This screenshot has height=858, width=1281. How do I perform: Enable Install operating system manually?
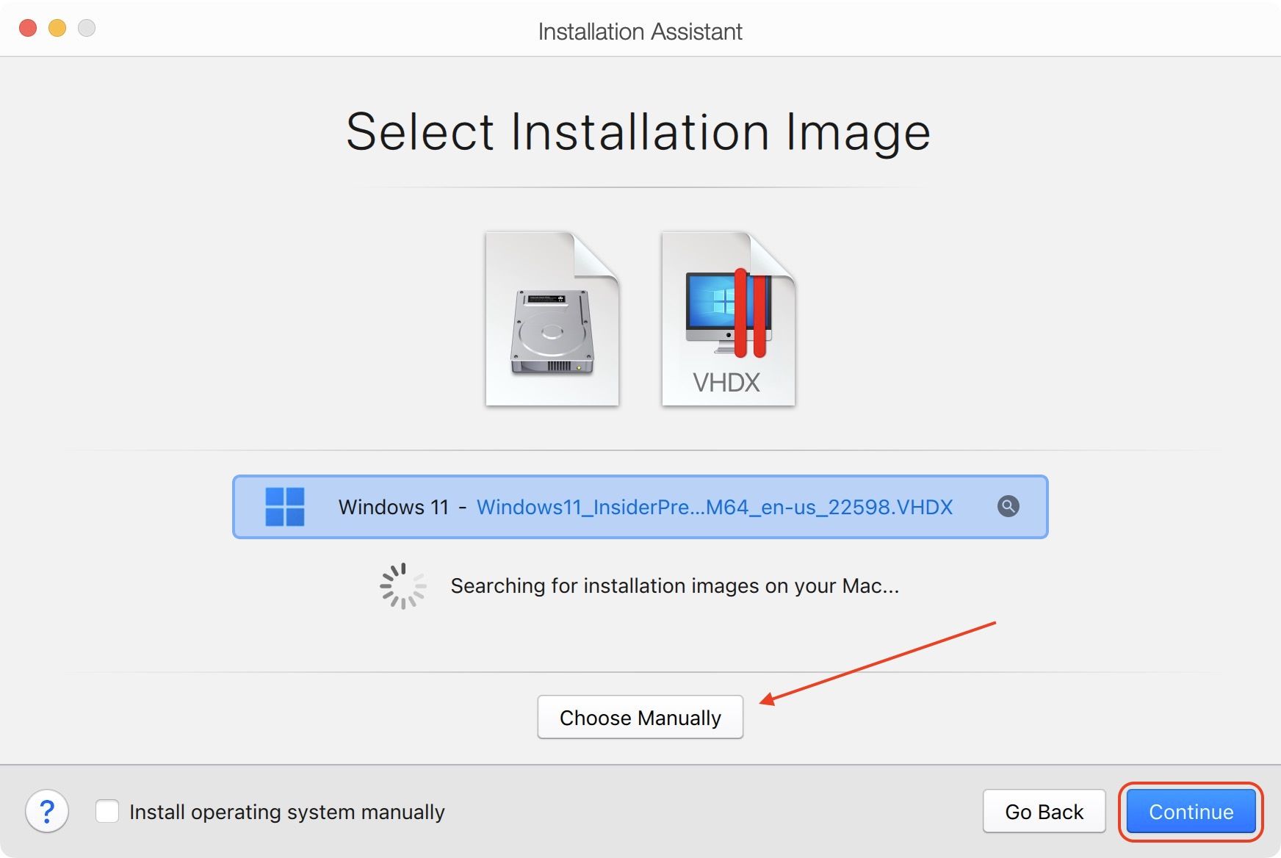click(108, 812)
